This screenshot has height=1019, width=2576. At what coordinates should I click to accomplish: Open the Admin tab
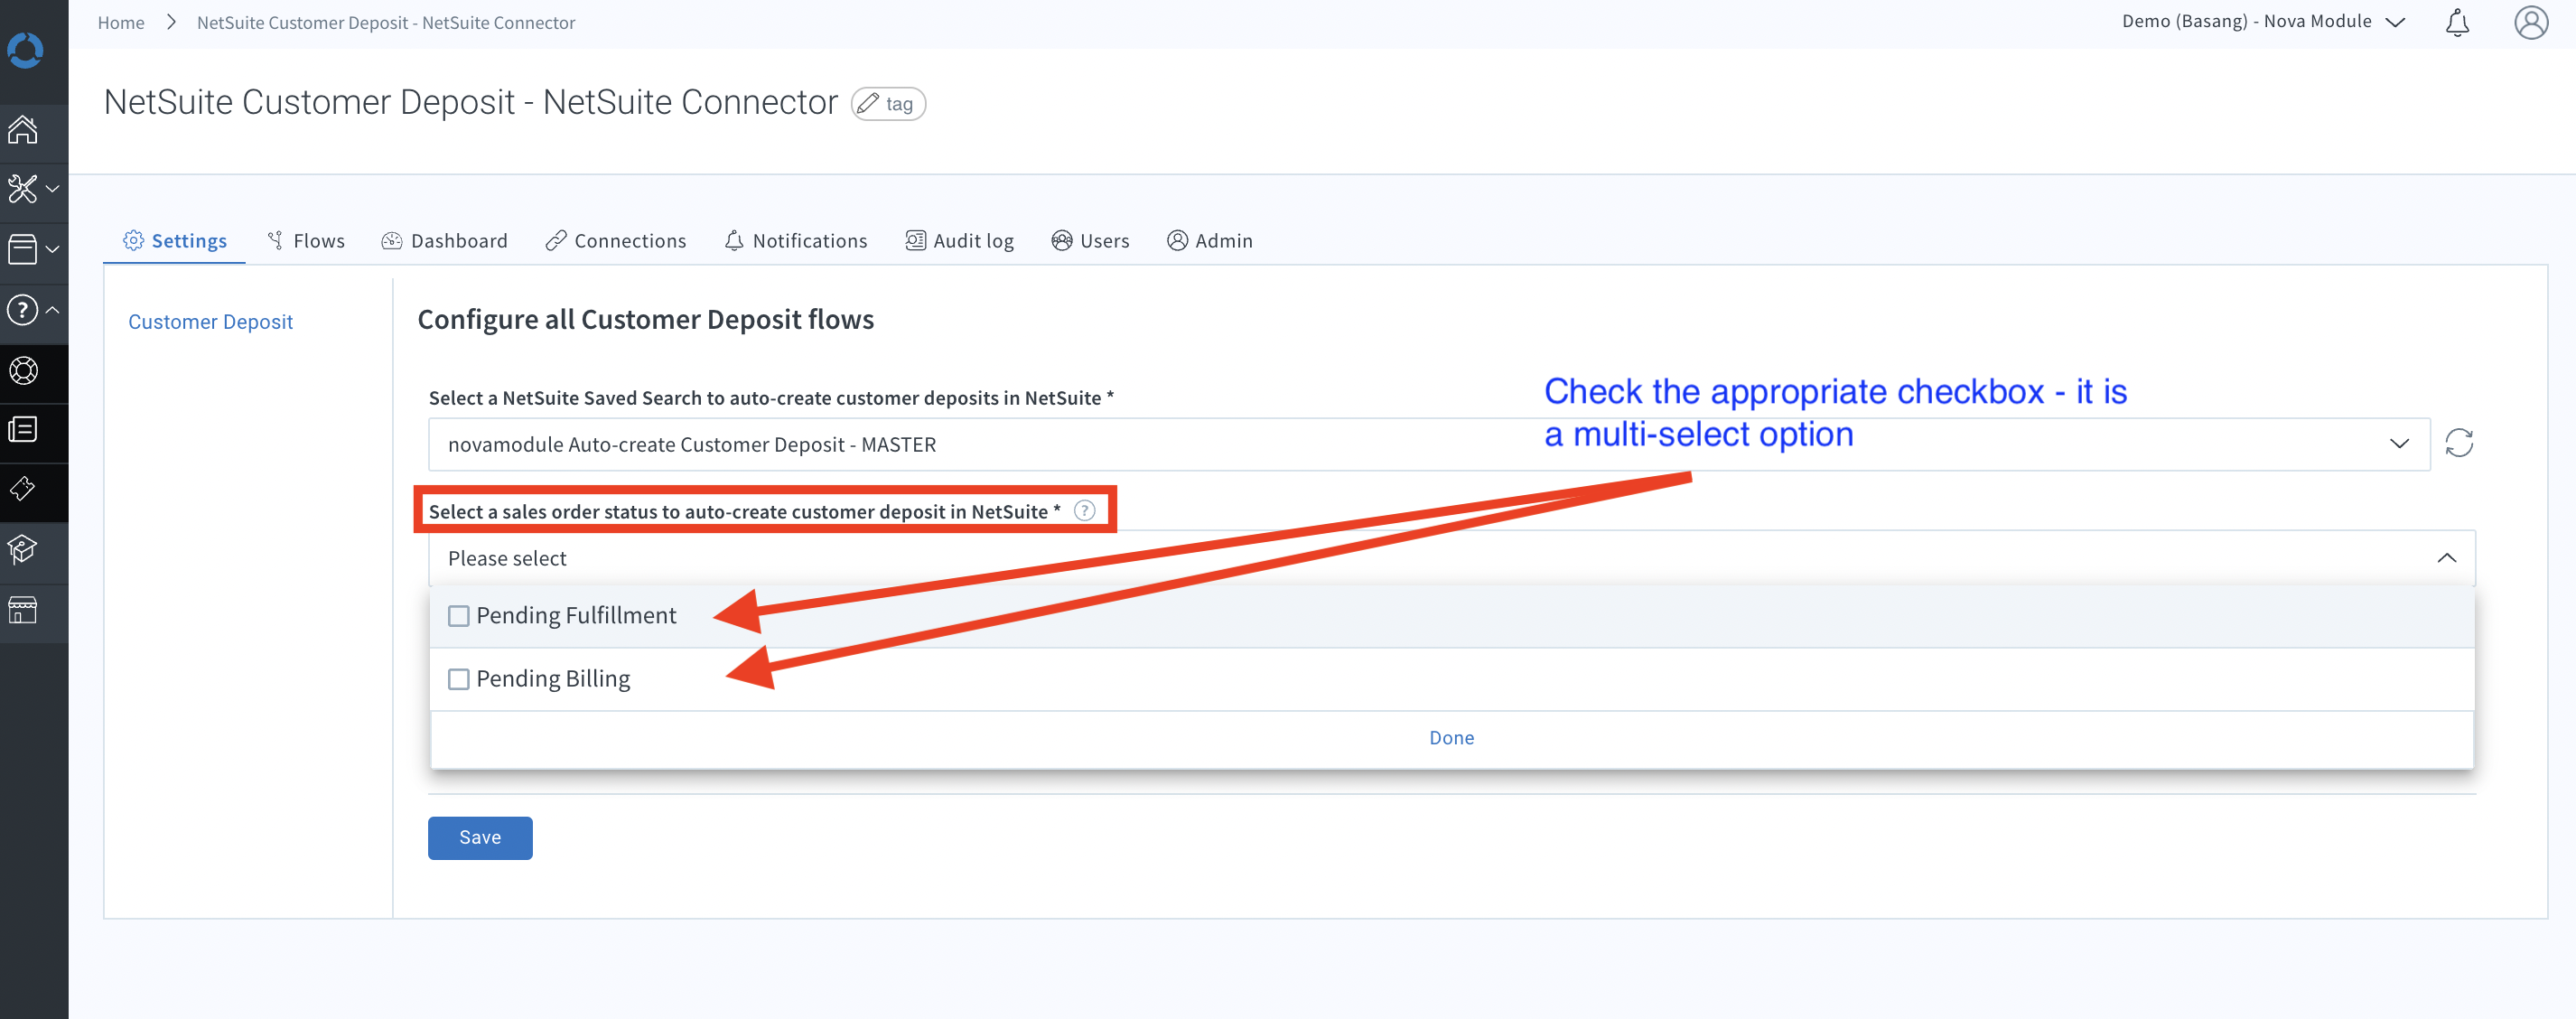[1210, 241]
